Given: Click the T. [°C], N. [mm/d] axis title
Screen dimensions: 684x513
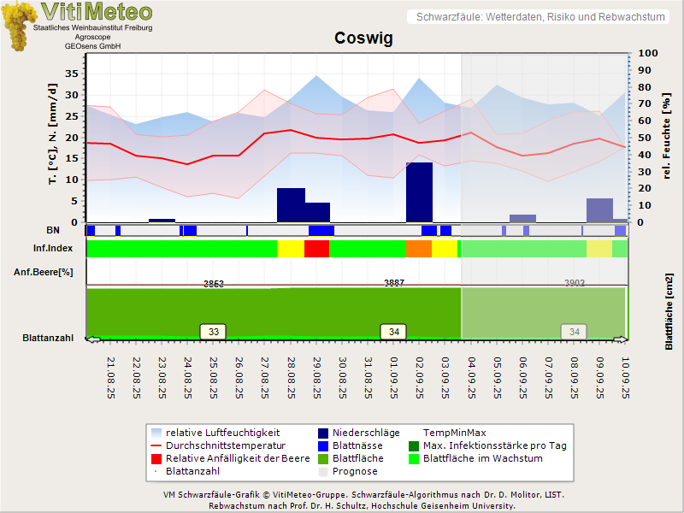Looking at the screenshot, I should coord(52,134).
